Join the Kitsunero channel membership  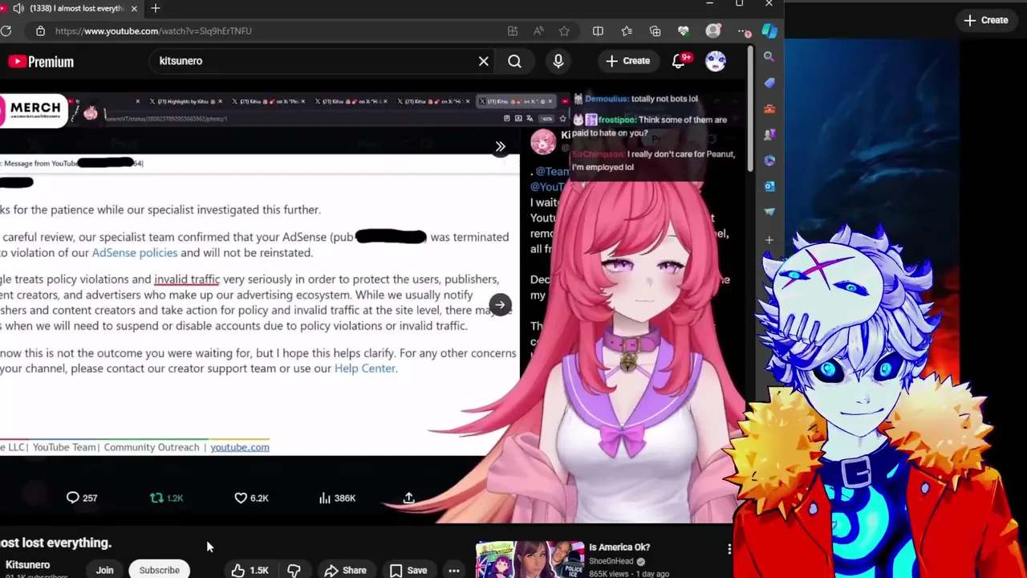105,570
